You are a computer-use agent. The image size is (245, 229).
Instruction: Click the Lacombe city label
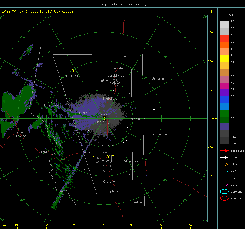click(118, 68)
